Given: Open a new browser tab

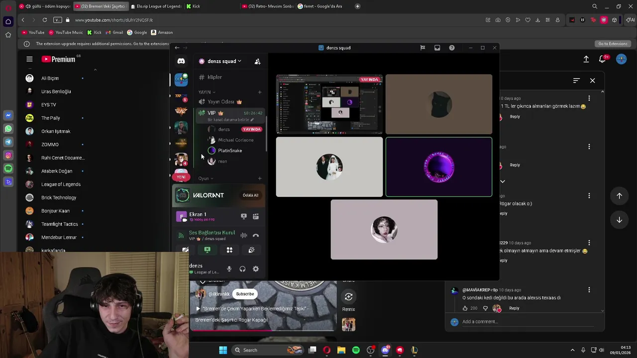Looking at the screenshot, I should tap(357, 6).
